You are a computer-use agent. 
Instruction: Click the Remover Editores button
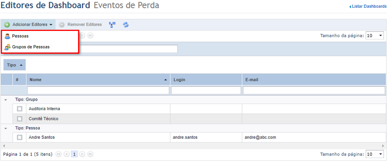(x=81, y=24)
